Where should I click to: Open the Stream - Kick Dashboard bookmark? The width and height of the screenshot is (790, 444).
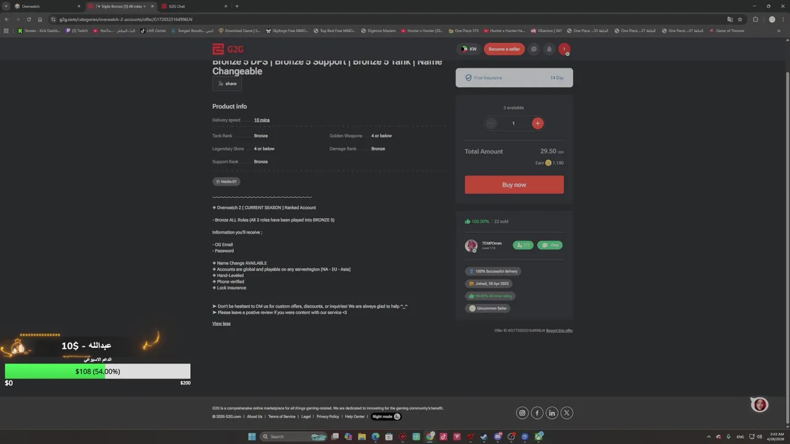[39, 31]
